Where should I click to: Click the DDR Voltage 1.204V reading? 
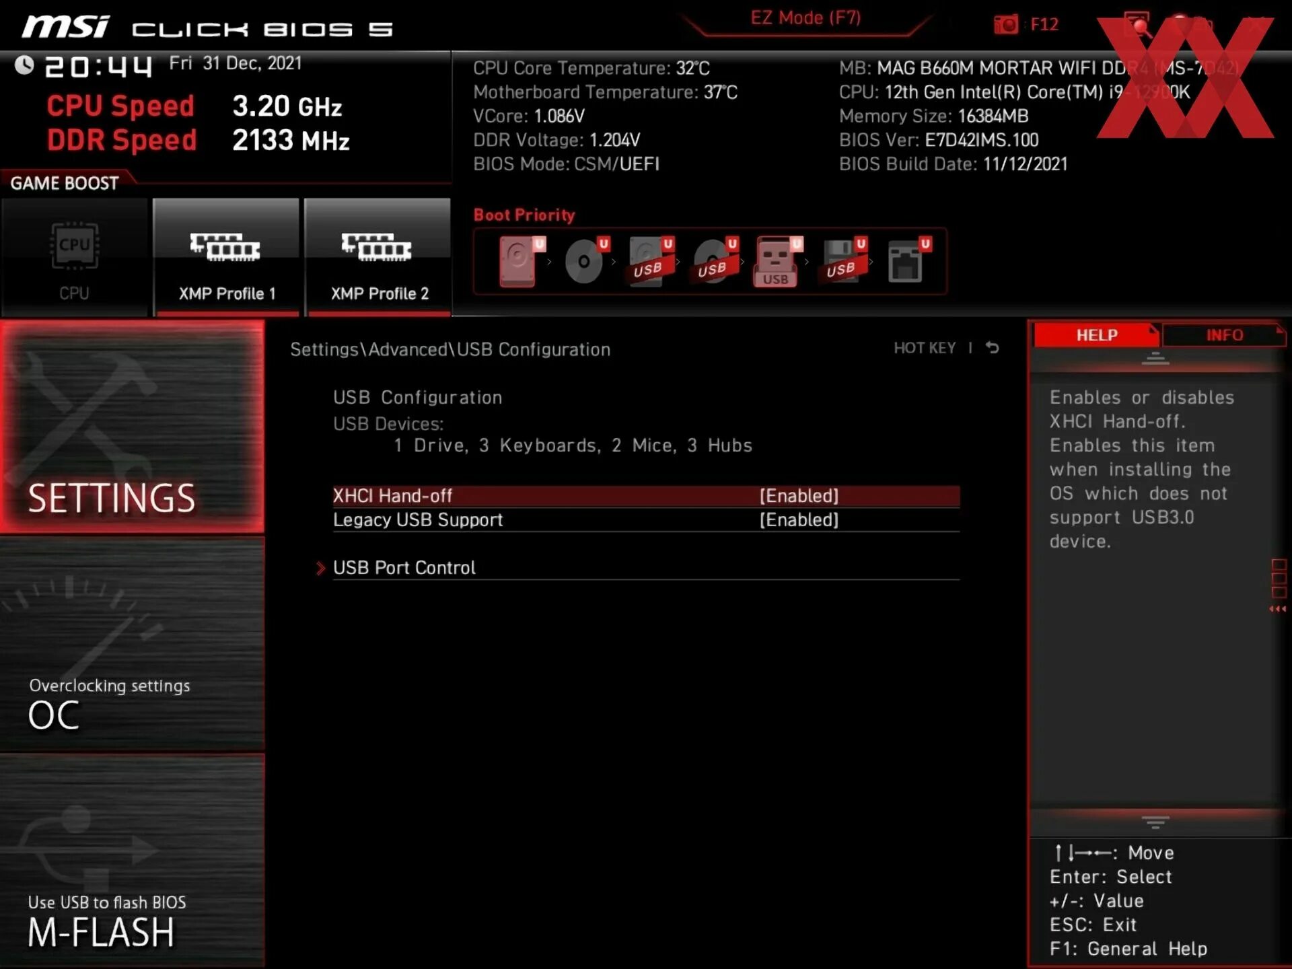coord(557,140)
